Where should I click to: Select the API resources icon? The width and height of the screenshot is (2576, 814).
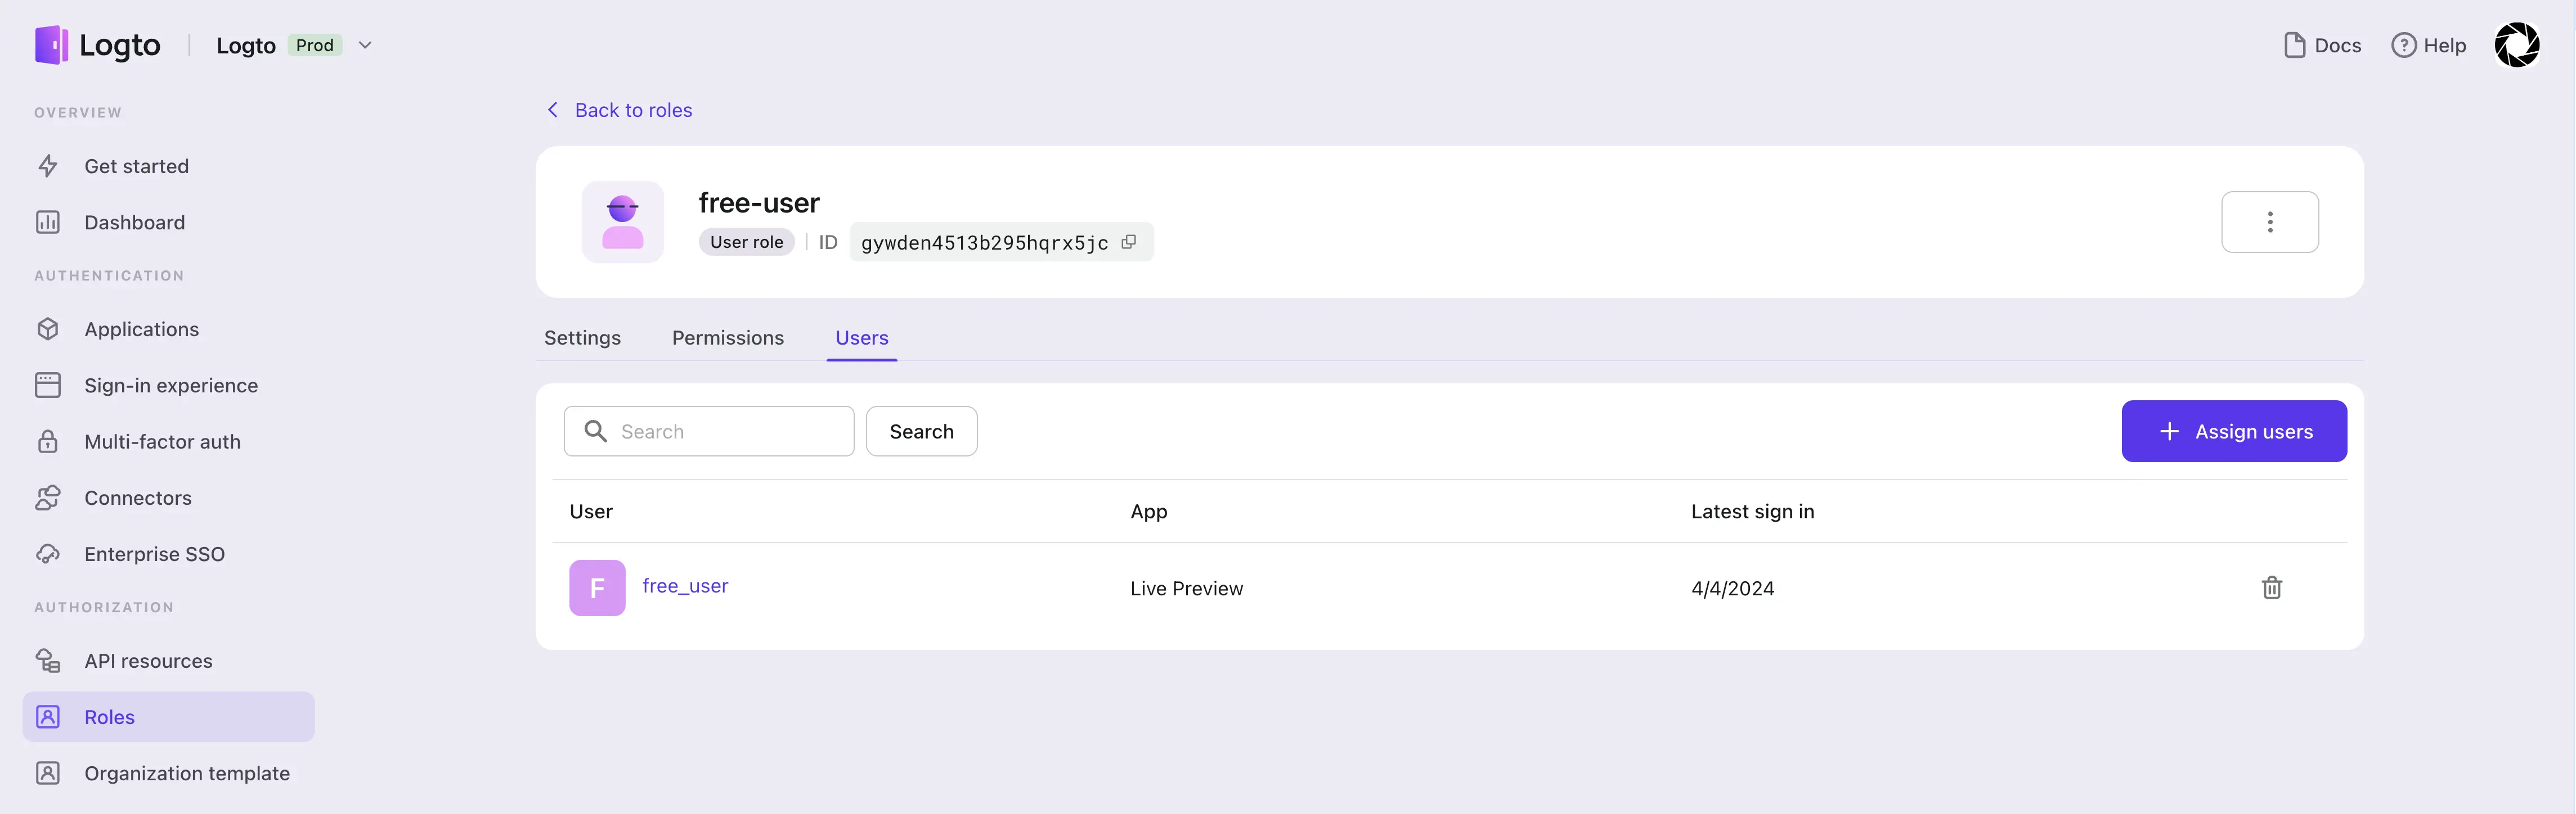pos(48,660)
